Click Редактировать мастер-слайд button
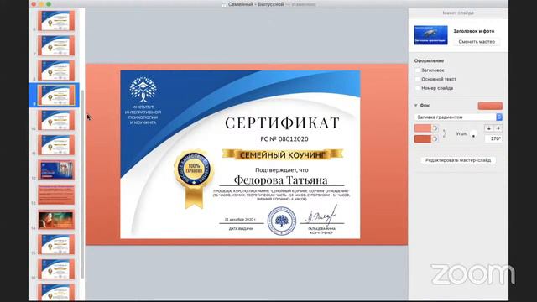The image size is (537, 302). point(458,160)
